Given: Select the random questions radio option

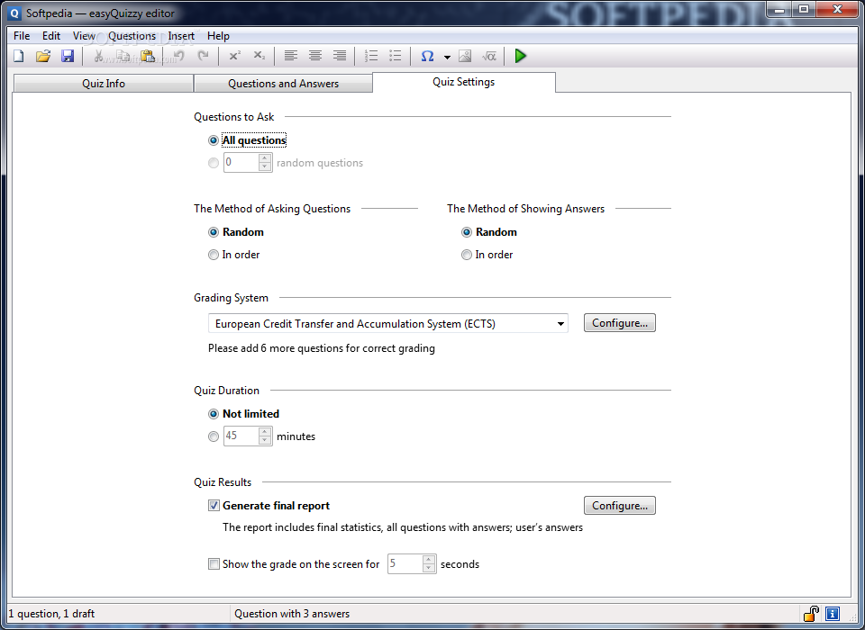Looking at the screenshot, I should (213, 163).
